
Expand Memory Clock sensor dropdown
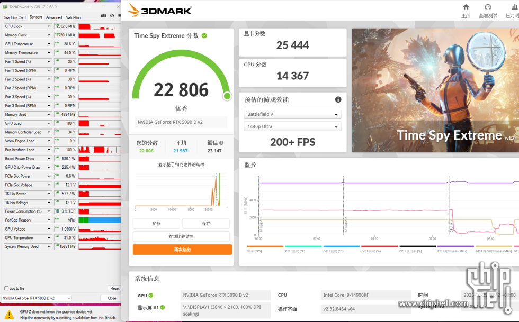[49, 35]
